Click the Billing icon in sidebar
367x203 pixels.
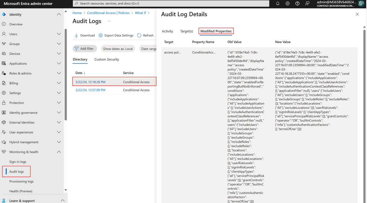pyautogui.click(x=4, y=83)
